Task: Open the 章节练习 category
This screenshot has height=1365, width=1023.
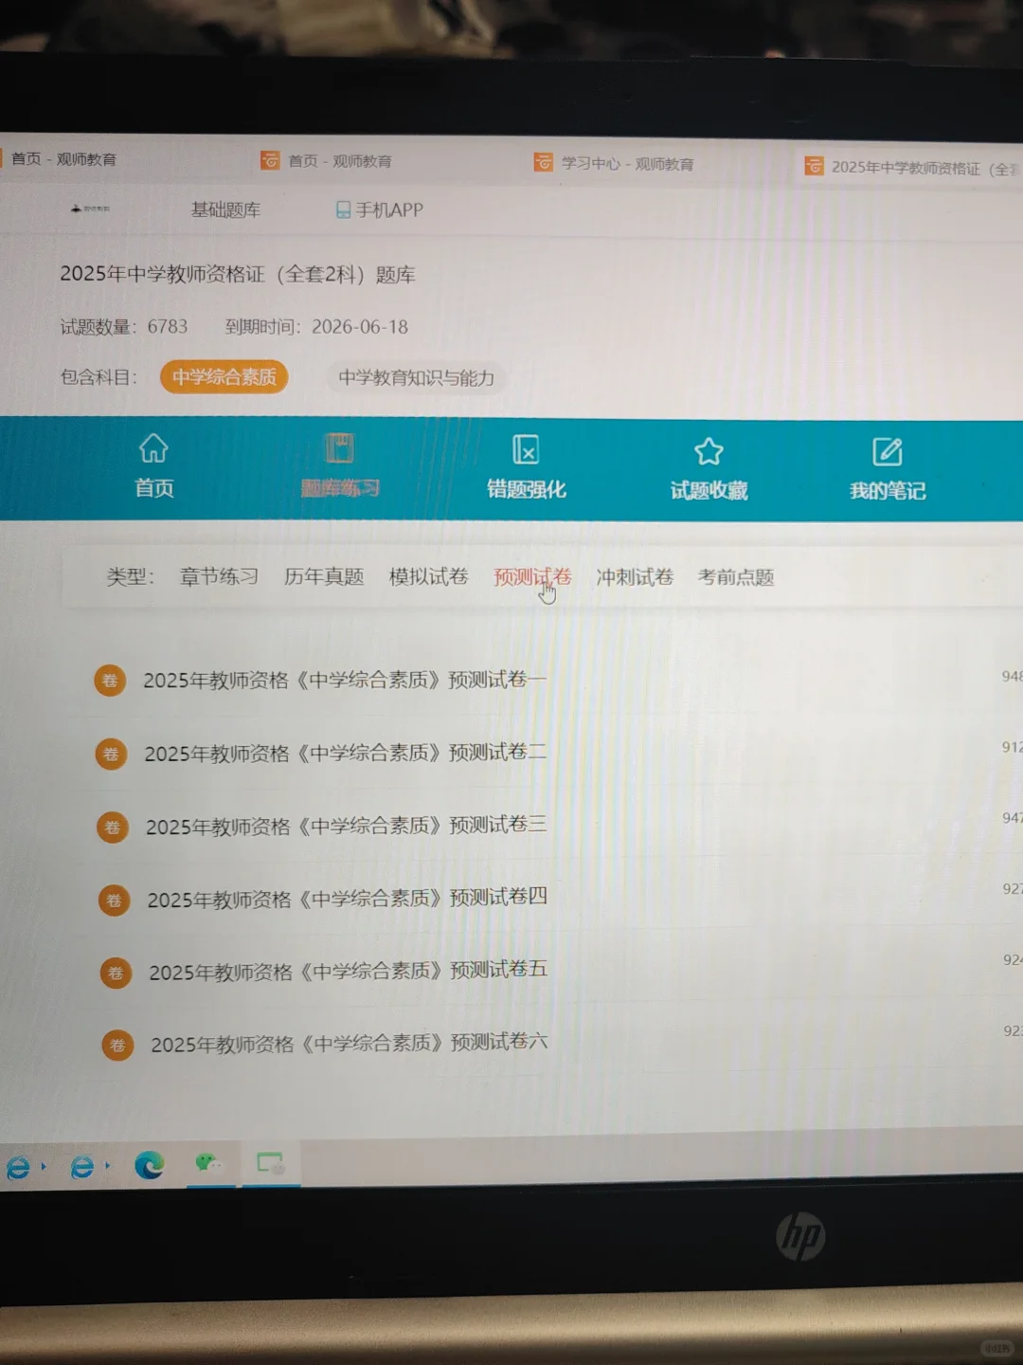Action: tap(218, 576)
